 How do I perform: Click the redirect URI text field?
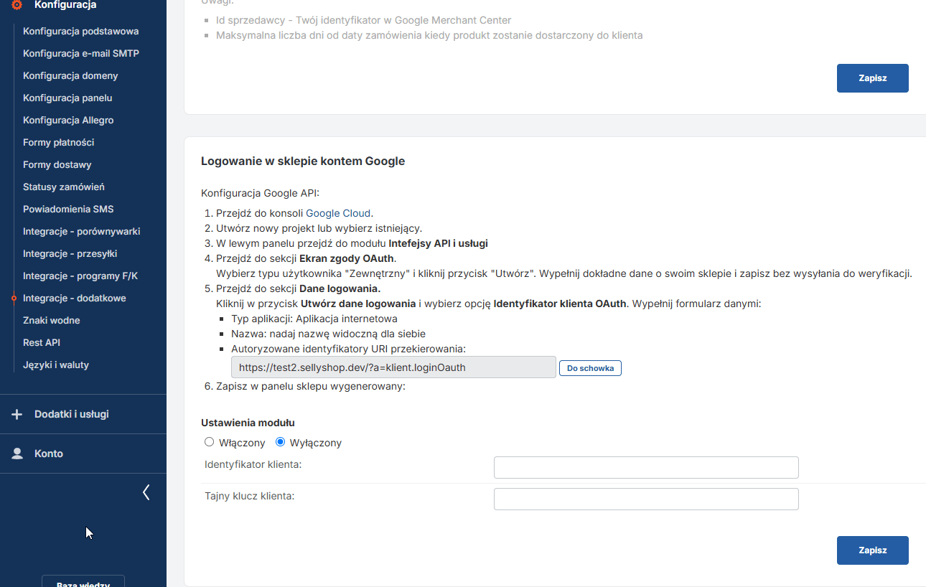pos(393,367)
